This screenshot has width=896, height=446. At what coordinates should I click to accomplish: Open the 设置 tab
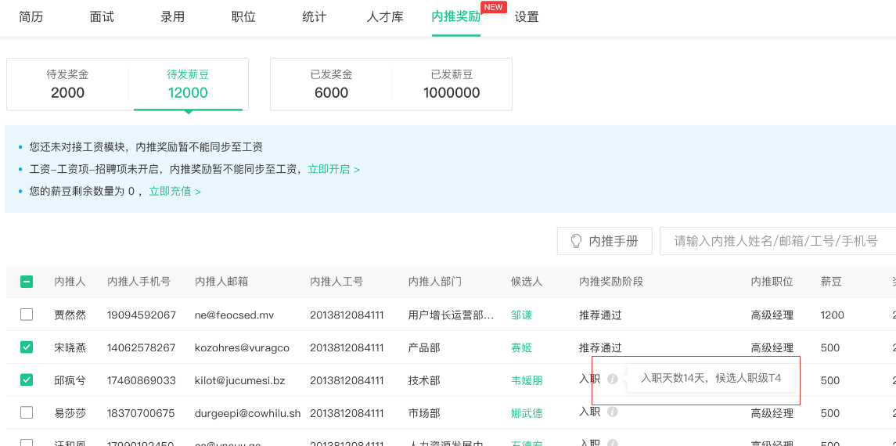click(527, 16)
